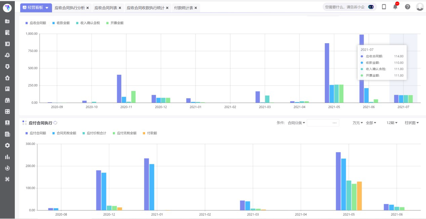This screenshot has width=426, height=219.
Task: Click the ellipsis button in condition field
Action: pyautogui.click(x=334, y=123)
